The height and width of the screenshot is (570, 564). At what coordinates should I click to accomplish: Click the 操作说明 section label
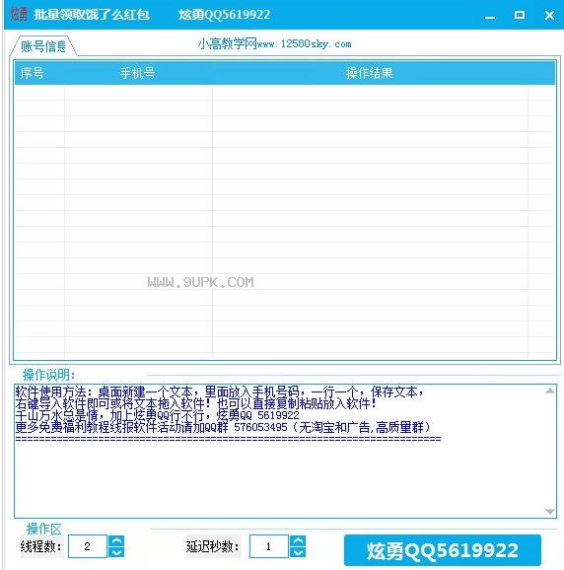[48, 375]
